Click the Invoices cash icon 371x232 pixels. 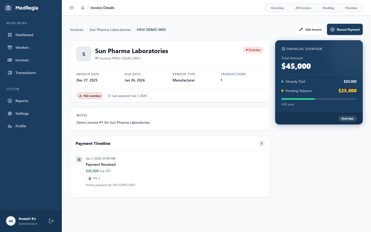tap(10, 60)
